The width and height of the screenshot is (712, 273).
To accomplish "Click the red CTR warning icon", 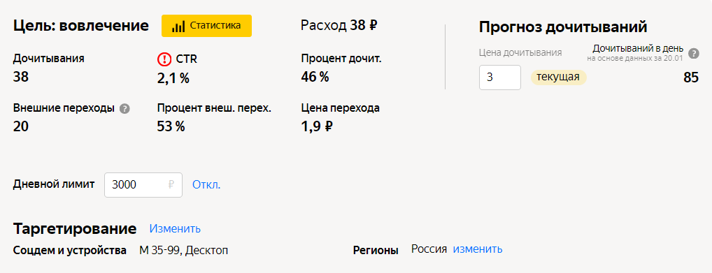I will tap(164, 59).
